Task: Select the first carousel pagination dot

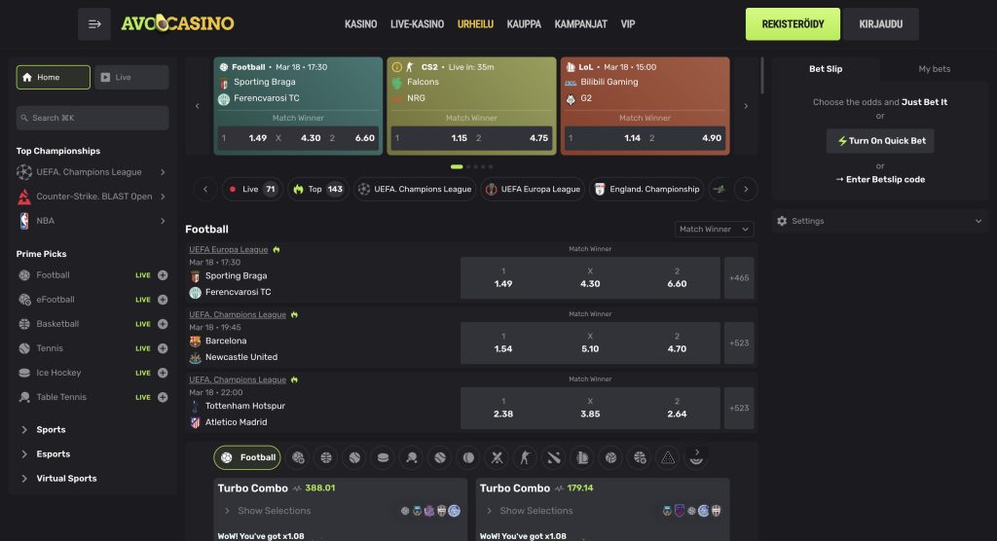Action: click(x=457, y=166)
